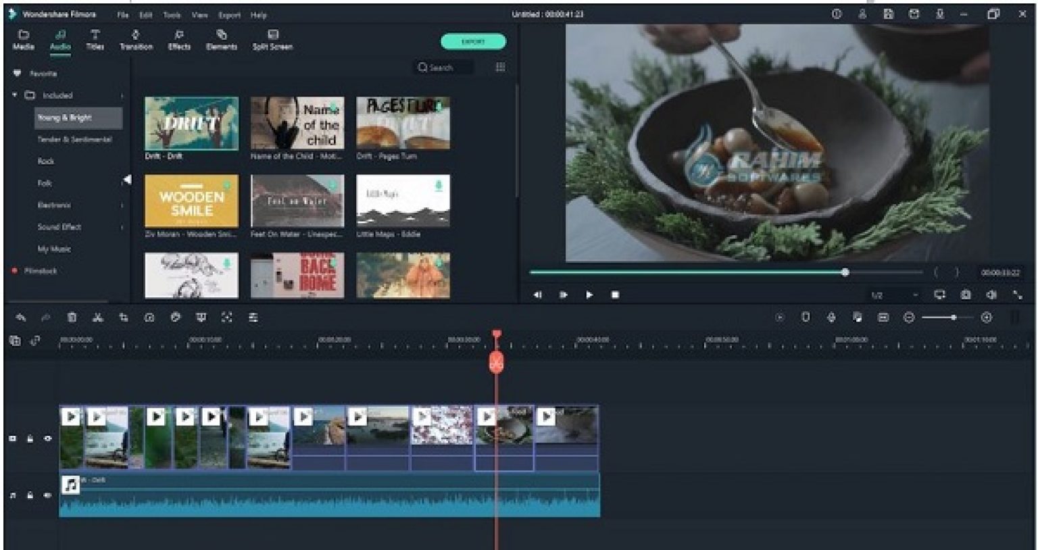Hide the video track using eye icon
The image size is (1038, 550).
click(48, 439)
